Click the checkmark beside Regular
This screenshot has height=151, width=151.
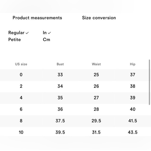coord(27,33)
